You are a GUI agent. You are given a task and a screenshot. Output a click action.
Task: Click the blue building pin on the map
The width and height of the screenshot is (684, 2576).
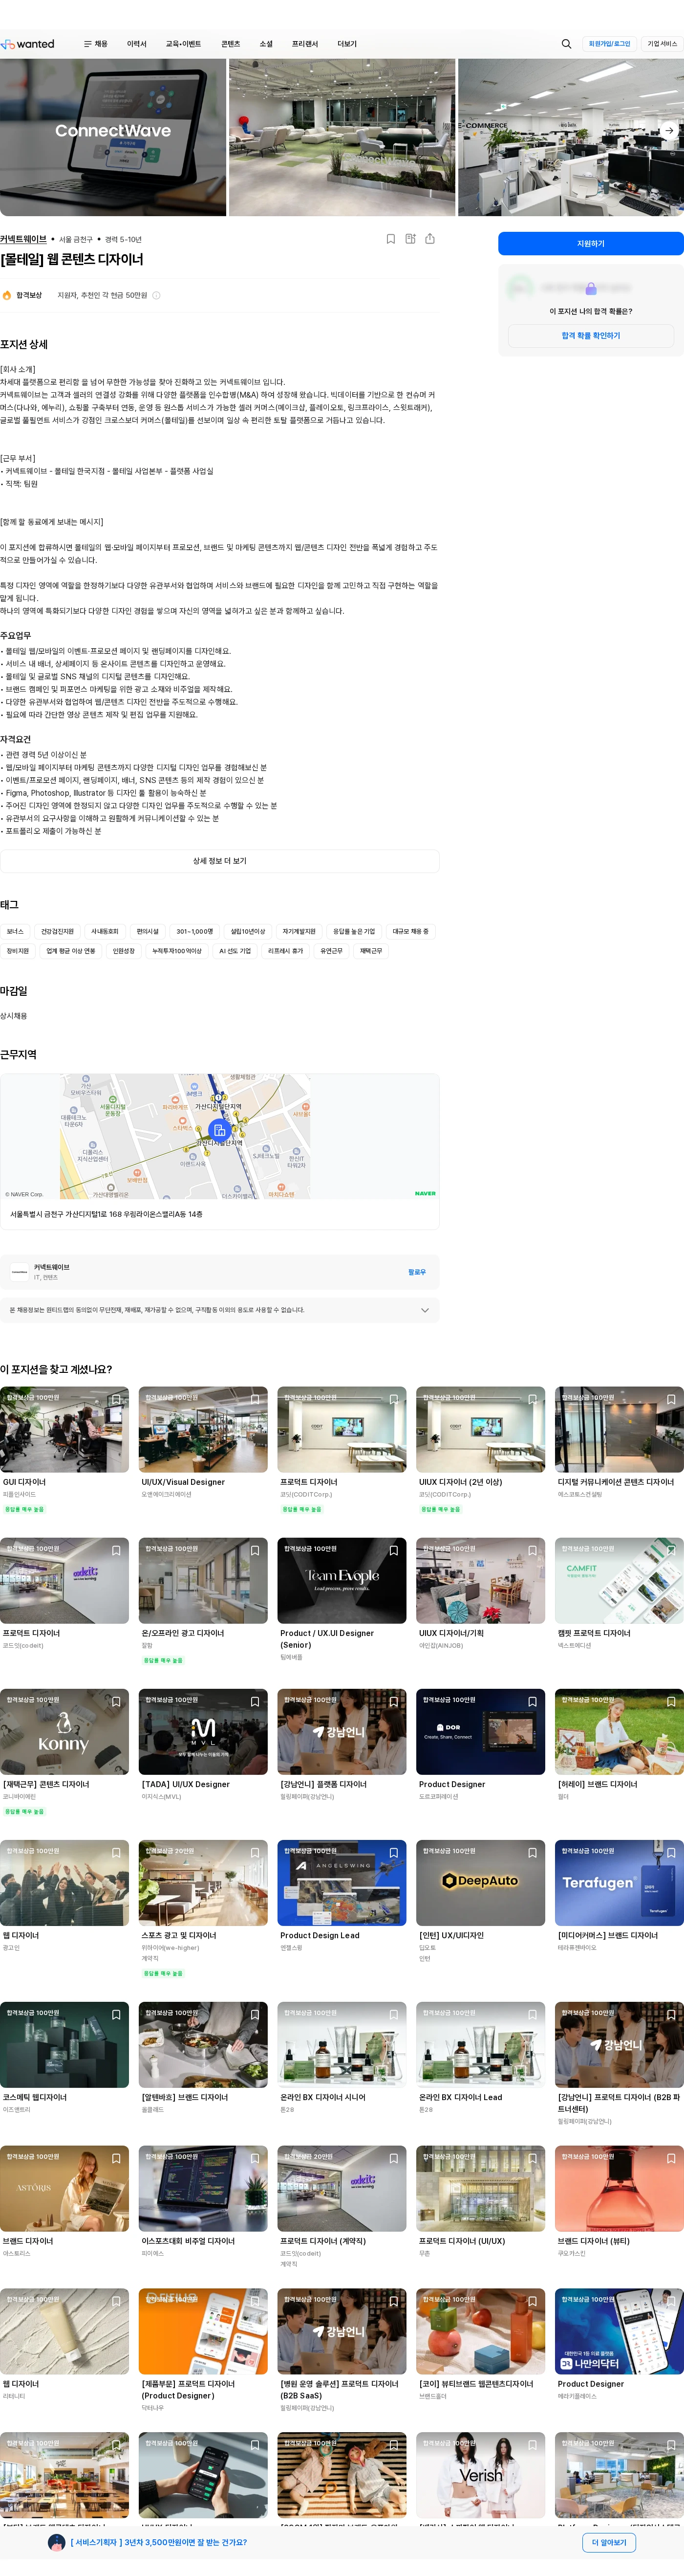click(220, 1130)
